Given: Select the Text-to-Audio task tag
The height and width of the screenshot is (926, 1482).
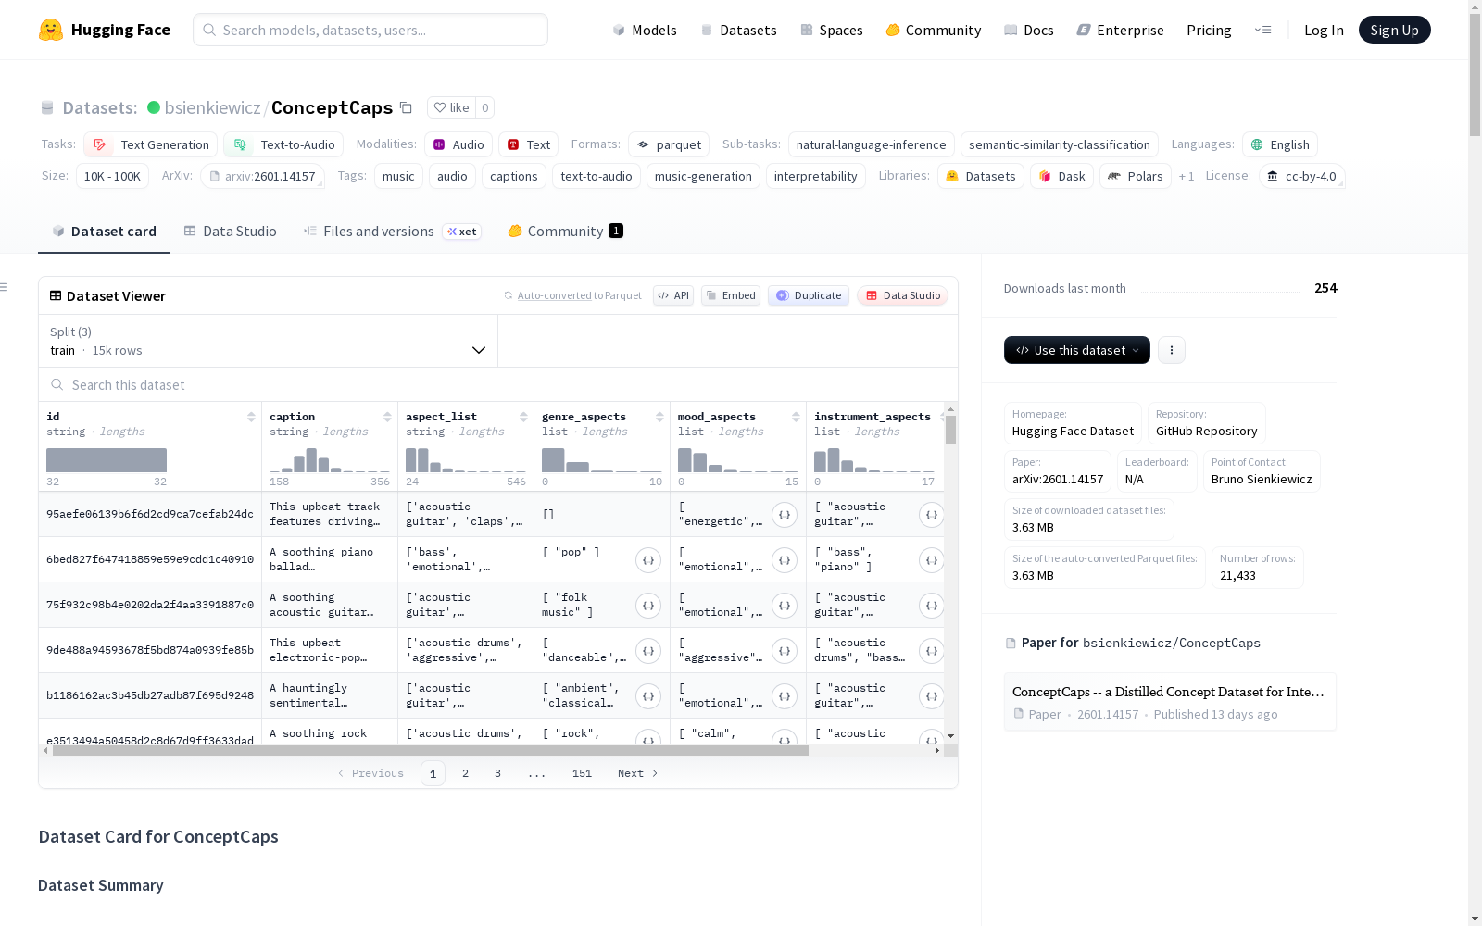Looking at the screenshot, I should [x=283, y=144].
